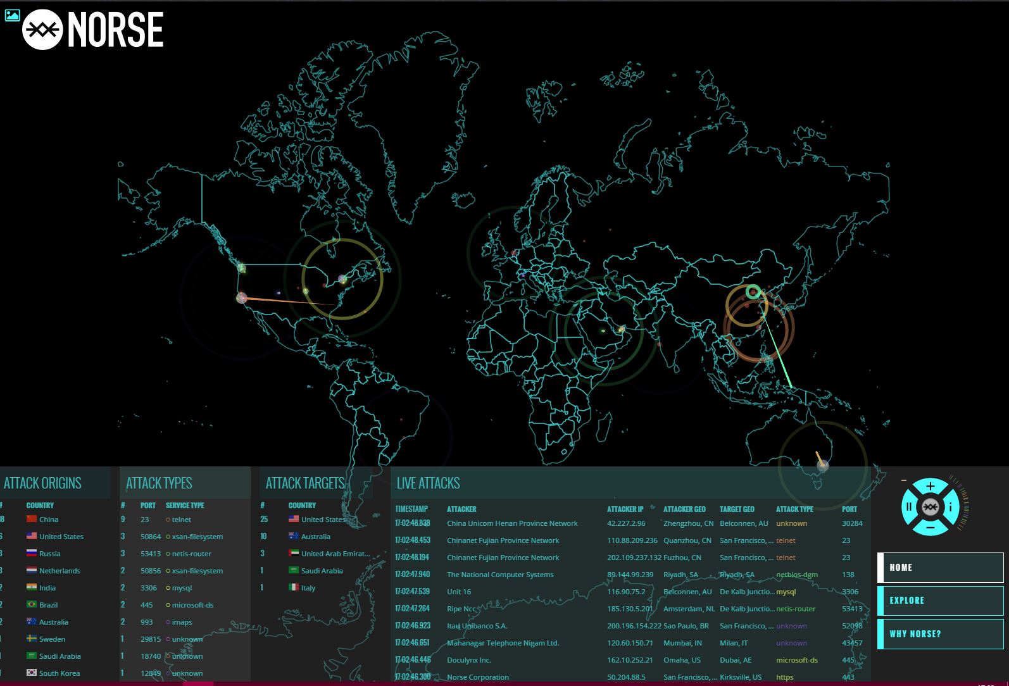Image resolution: width=1009 pixels, height=686 pixels.
Task: Click the Norse logo at the top
Action: [x=93, y=30]
